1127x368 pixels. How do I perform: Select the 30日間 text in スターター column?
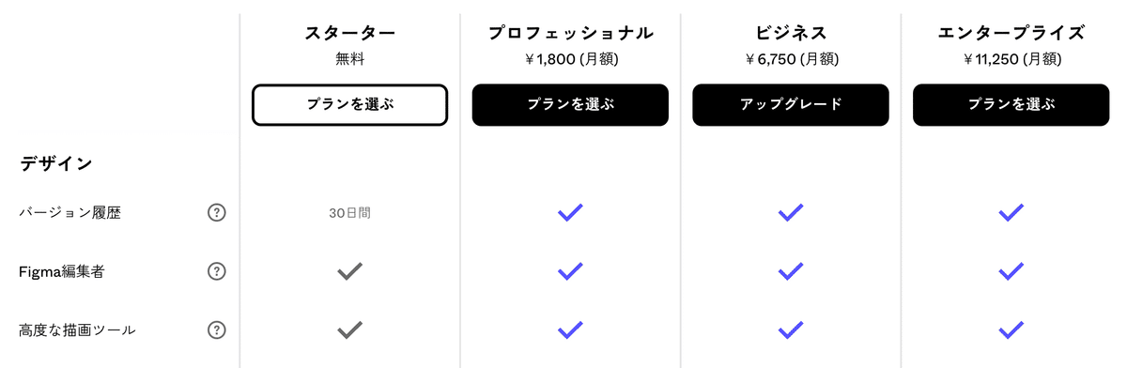point(349,213)
